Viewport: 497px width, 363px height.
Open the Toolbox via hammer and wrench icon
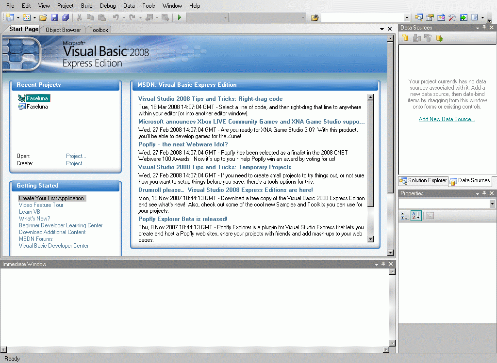coord(452,18)
